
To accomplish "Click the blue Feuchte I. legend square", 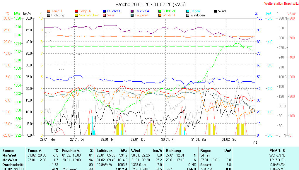I will pos(104,11).
